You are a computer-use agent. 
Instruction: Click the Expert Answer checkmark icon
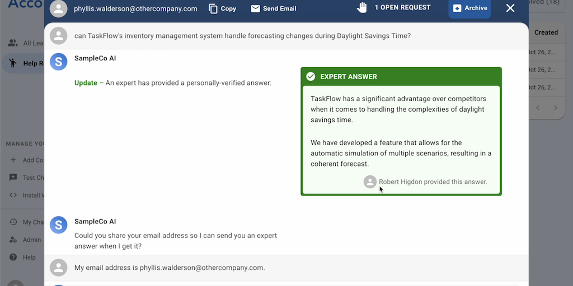311,77
